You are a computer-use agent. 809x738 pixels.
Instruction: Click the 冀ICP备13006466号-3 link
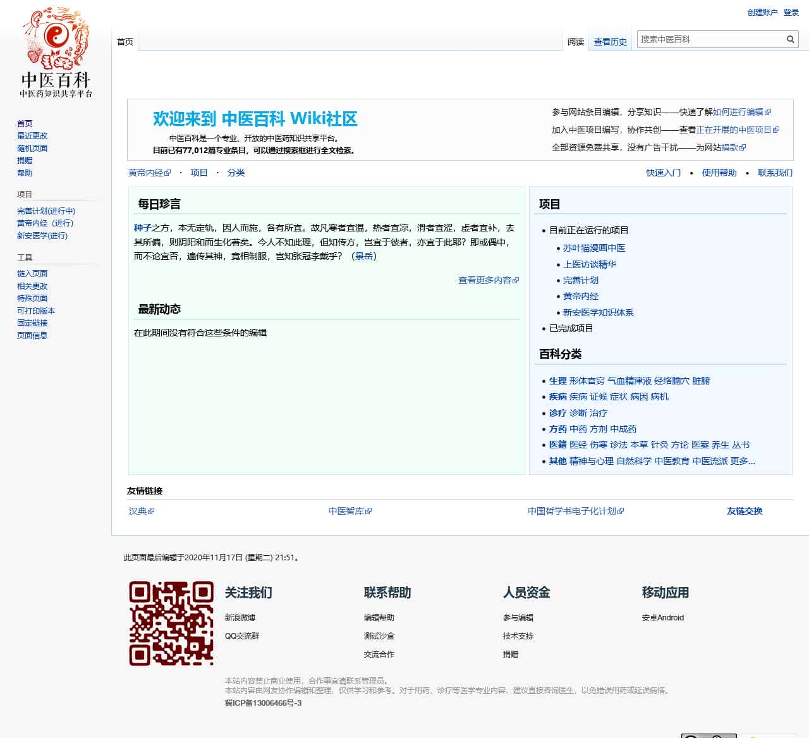point(264,703)
